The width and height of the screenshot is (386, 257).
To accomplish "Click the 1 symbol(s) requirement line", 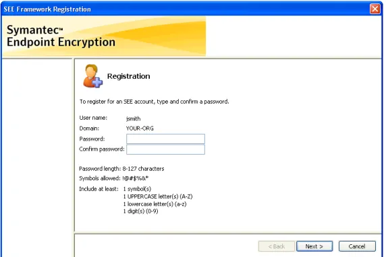I will coord(137,189).
